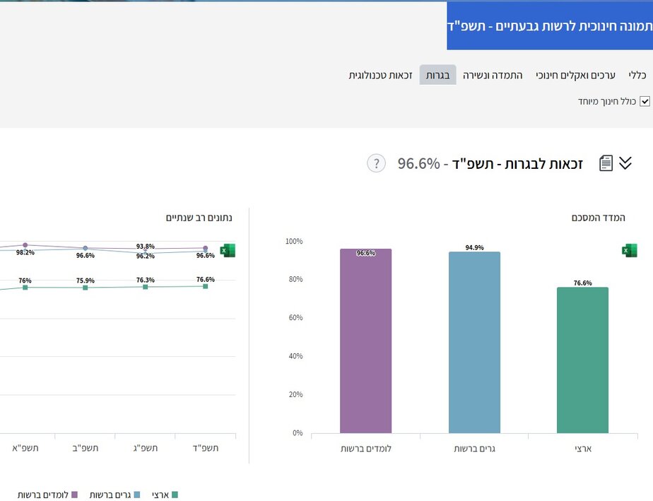The image size is (653, 501).
Task: Export the נתונים רב שנתיים chart to Excel
Action: 227,250
